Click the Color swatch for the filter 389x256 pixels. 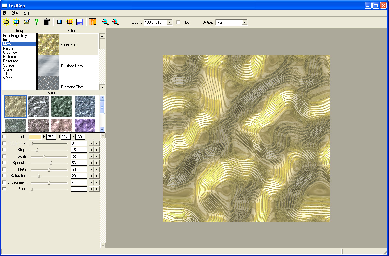35,137
